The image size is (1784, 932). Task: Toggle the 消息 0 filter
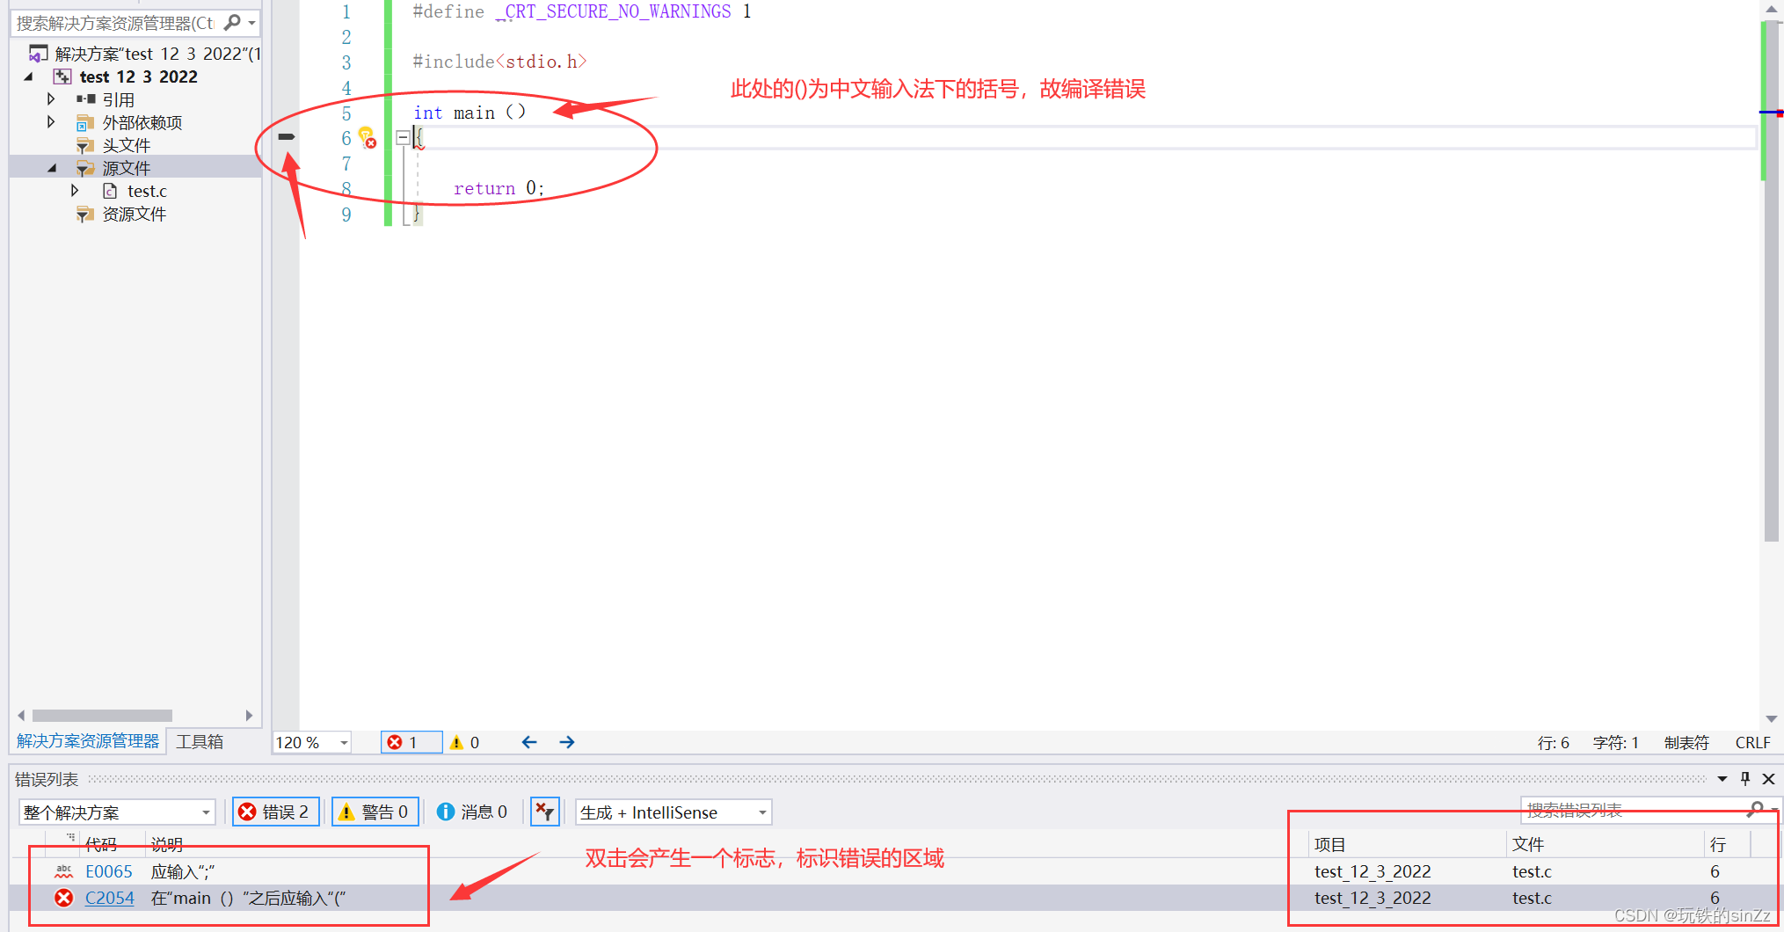tap(473, 812)
